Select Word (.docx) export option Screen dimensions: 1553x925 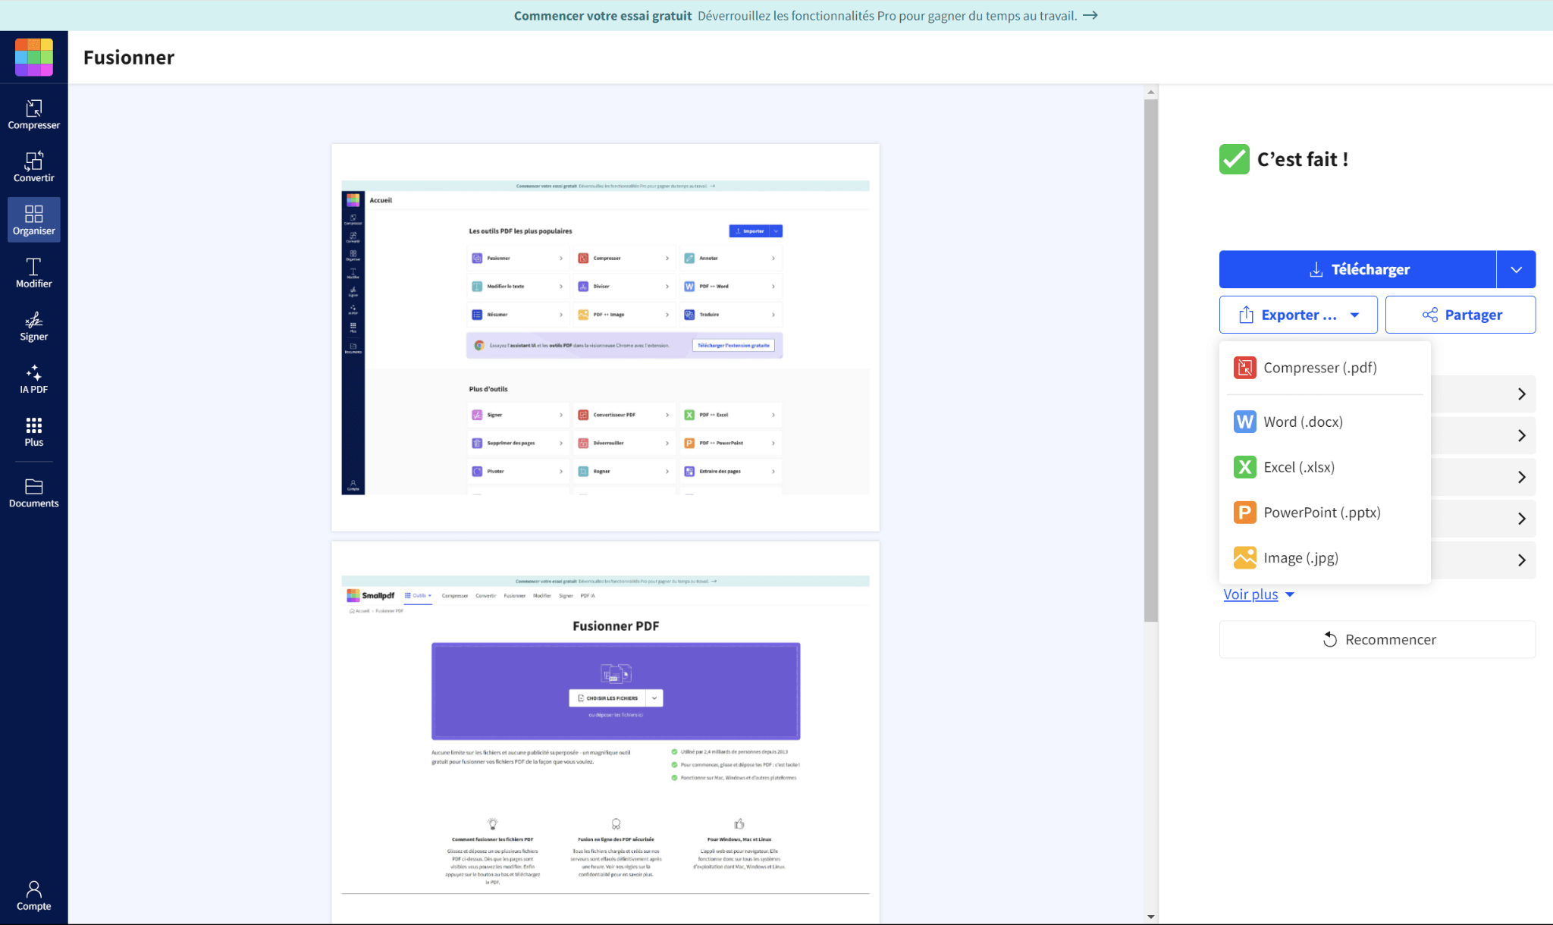pyautogui.click(x=1303, y=422)
